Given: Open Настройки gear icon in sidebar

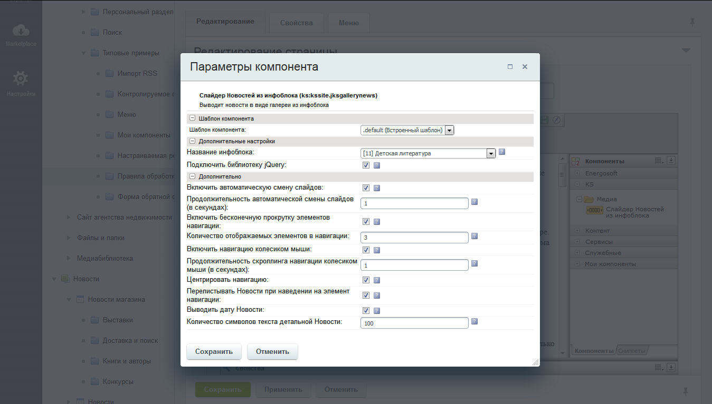Looking at the screenshot, I should 21,79.
